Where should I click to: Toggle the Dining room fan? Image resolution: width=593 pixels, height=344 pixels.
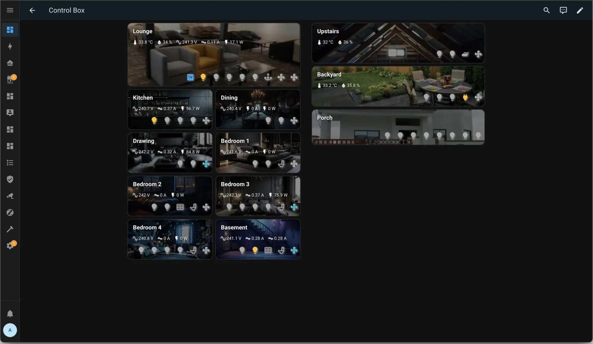294,120
